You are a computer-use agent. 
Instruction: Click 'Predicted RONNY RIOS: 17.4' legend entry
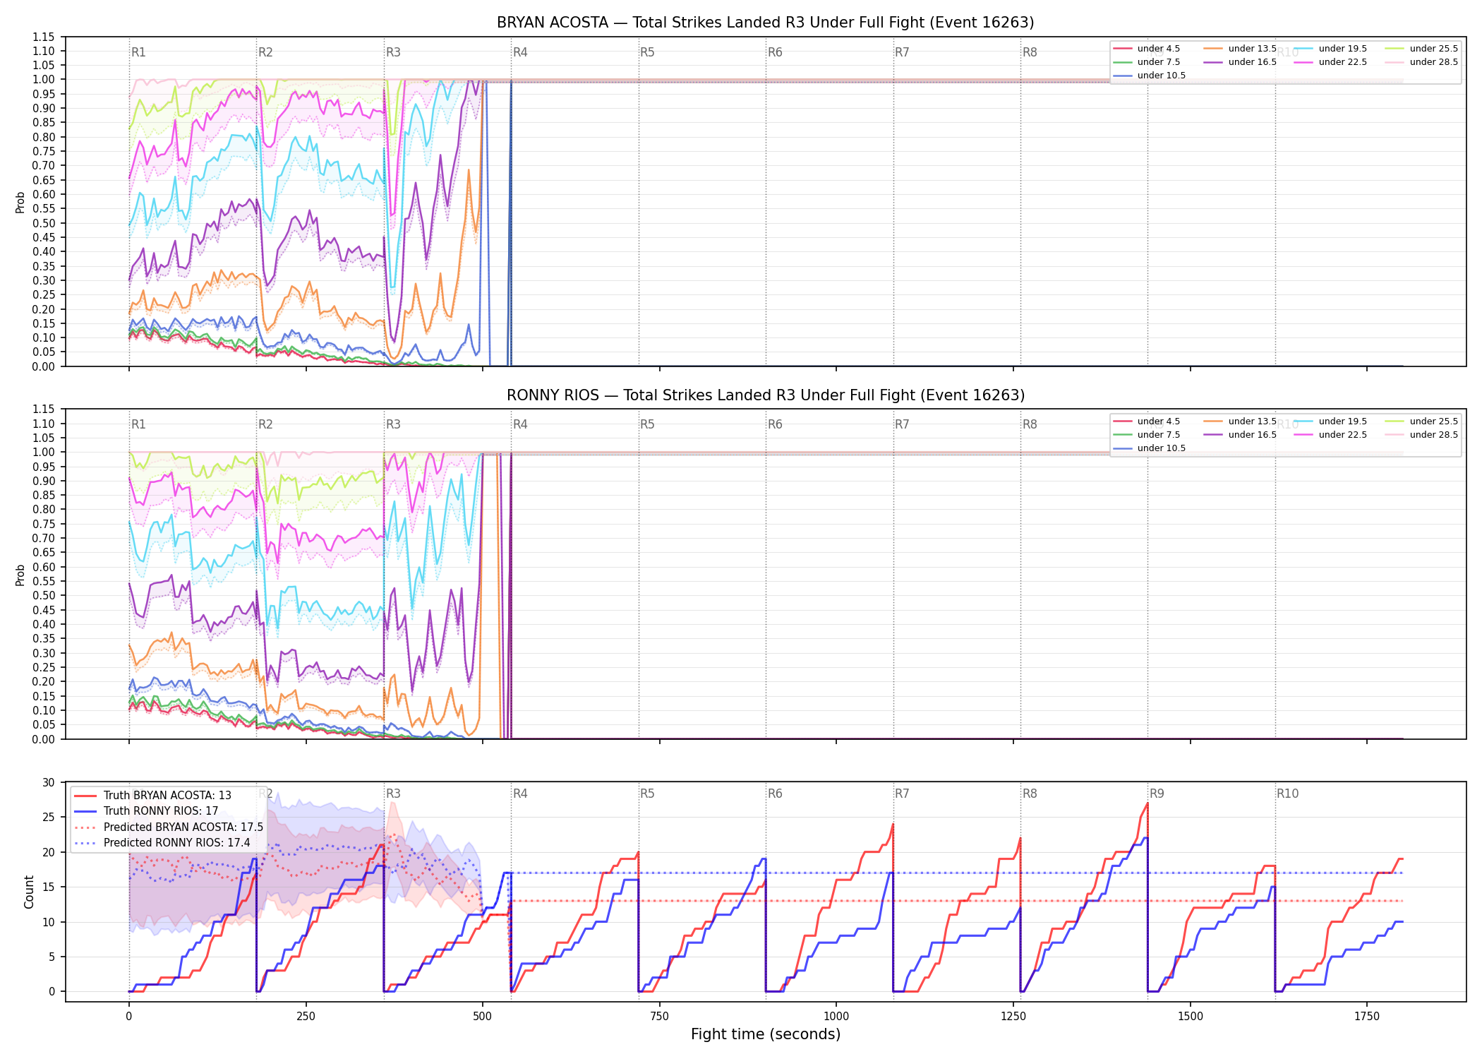162,843
